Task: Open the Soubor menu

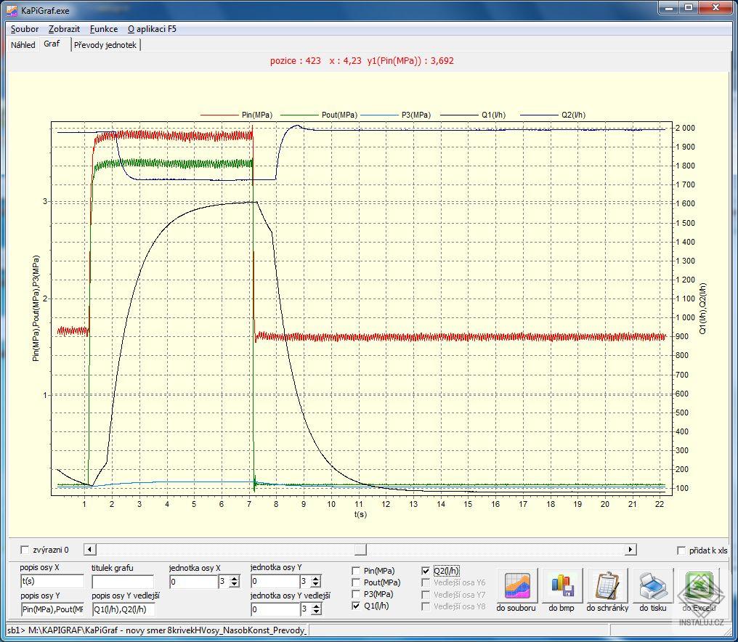Action: pos(25,29)
